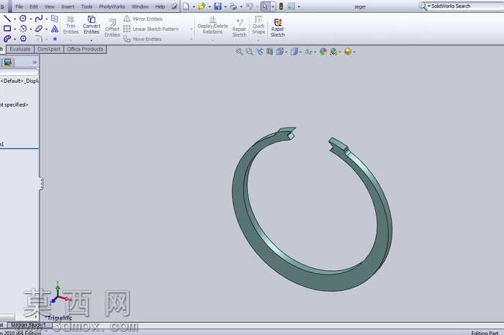Click Previous View icon
504x335 pixels.
(260, 51)
